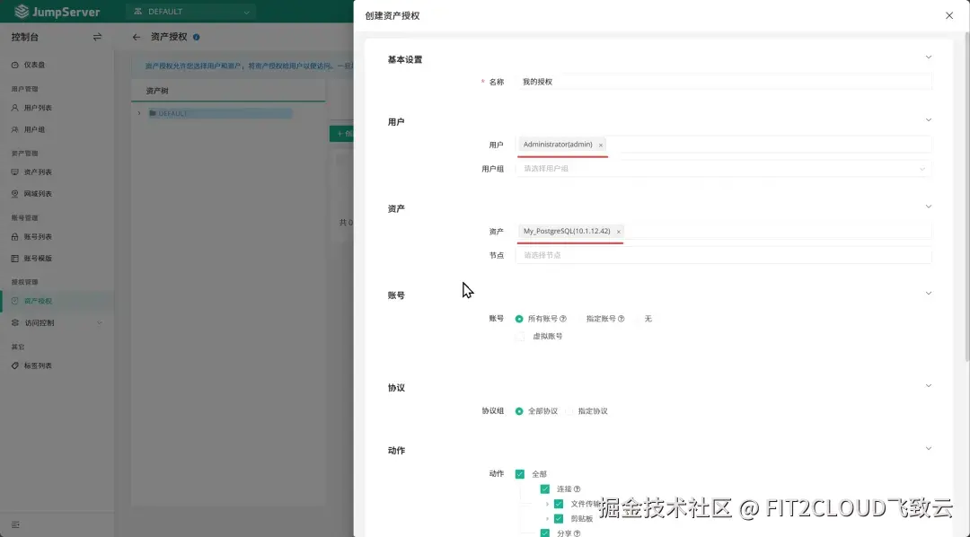
Task: Click the 用户组 group icon
Action: (15, 129)
